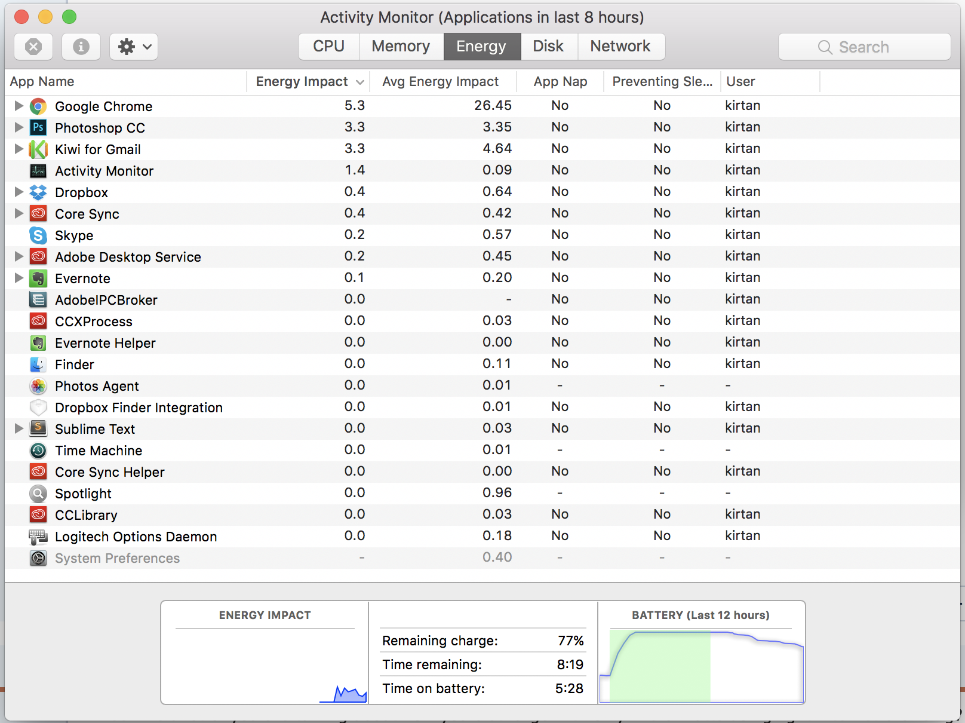Select the Dropbox Finder Integration name
The image size is (965, 723).
139,408
